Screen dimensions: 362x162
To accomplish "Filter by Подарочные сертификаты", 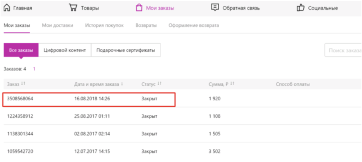I will 126,50.
